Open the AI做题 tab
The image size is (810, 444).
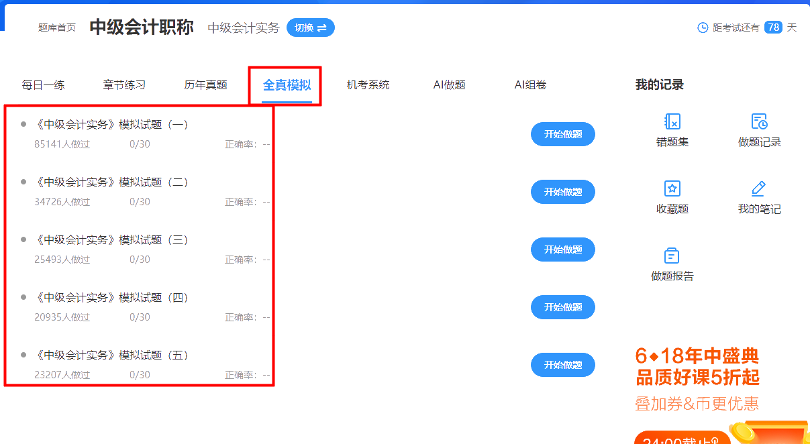448,85
